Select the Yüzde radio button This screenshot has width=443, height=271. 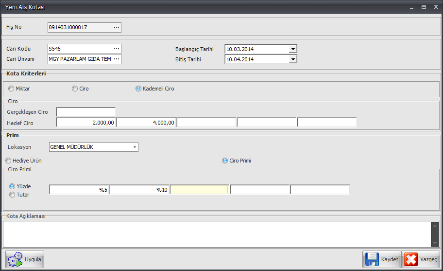[12, 186]
